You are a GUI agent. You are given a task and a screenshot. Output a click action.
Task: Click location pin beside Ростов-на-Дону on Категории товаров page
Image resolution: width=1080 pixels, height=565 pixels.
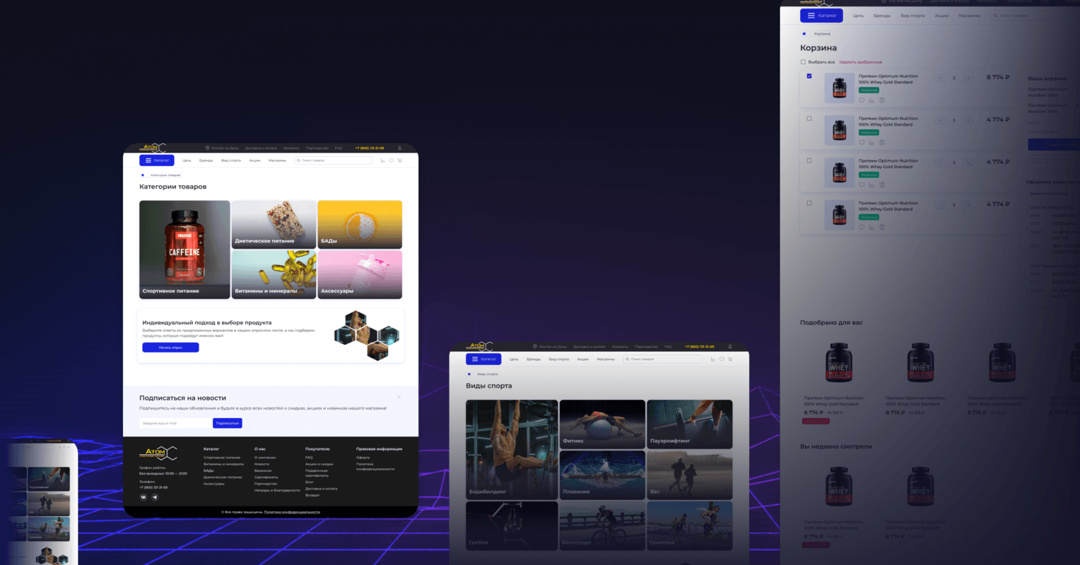pyautogui.click(x=207, y=148)
